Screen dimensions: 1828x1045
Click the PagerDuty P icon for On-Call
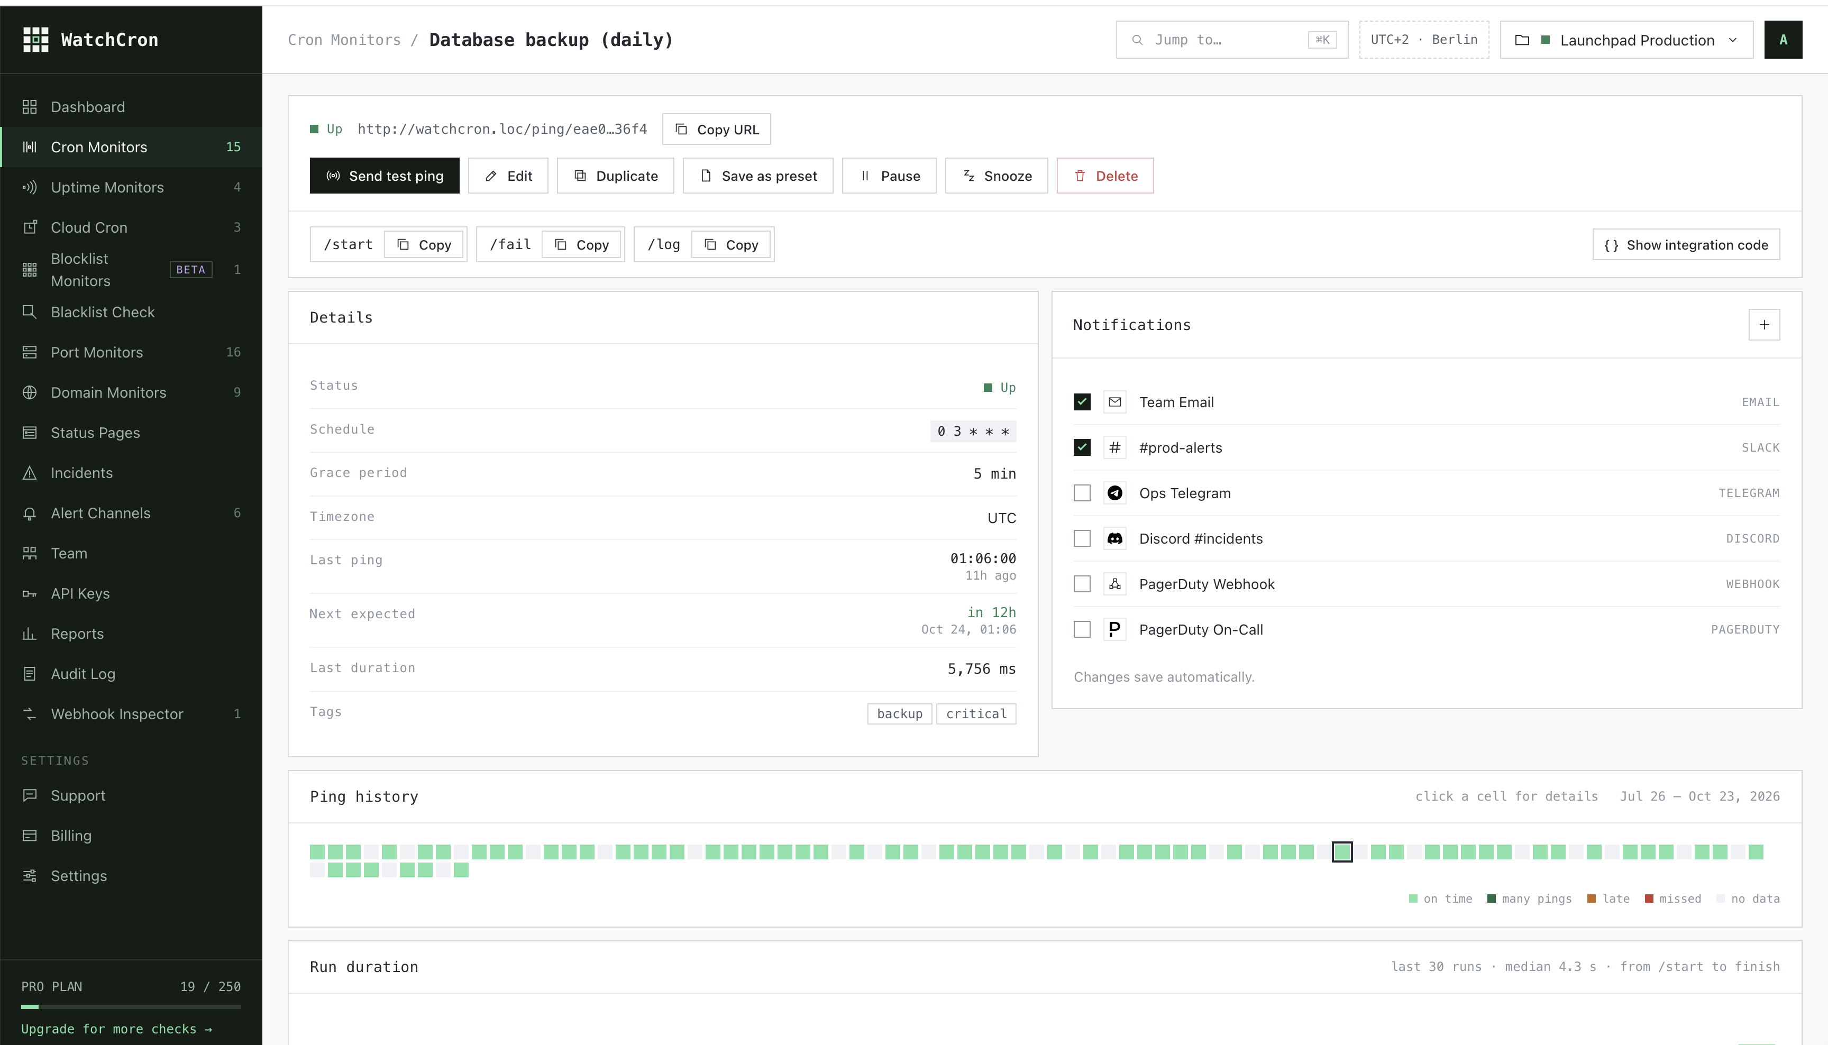point(1114,629)
